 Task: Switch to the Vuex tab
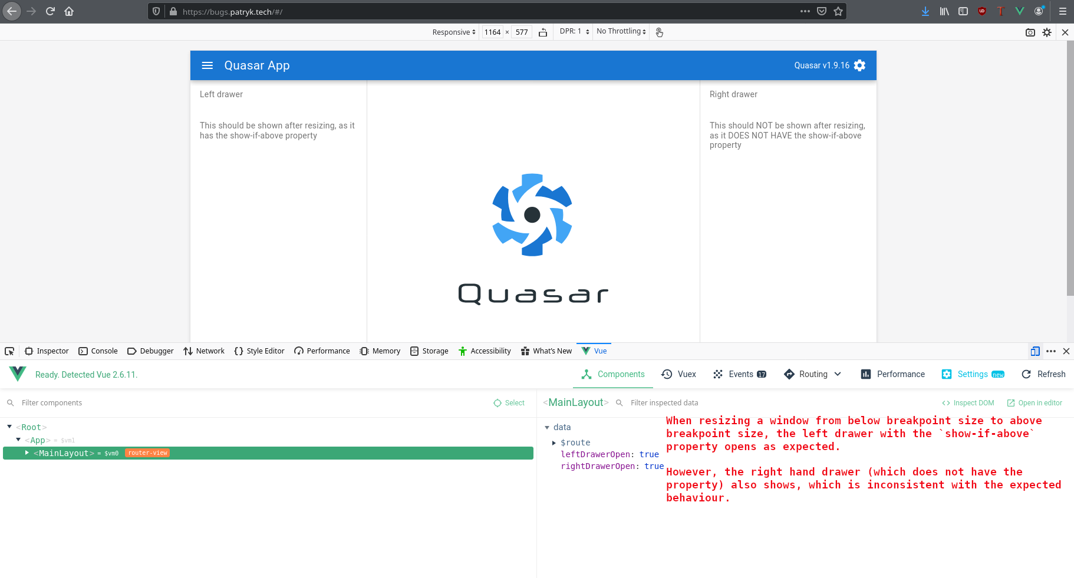pos(679,374)
